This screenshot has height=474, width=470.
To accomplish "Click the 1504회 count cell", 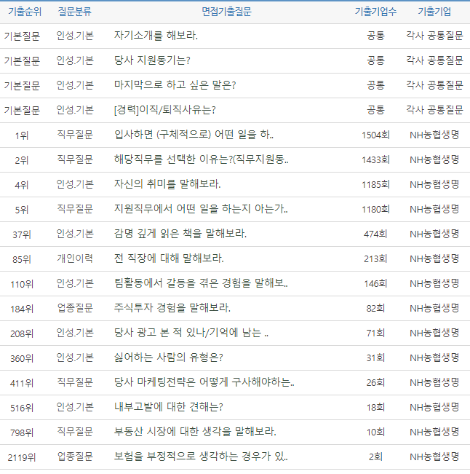I will [x=375, y=135].
